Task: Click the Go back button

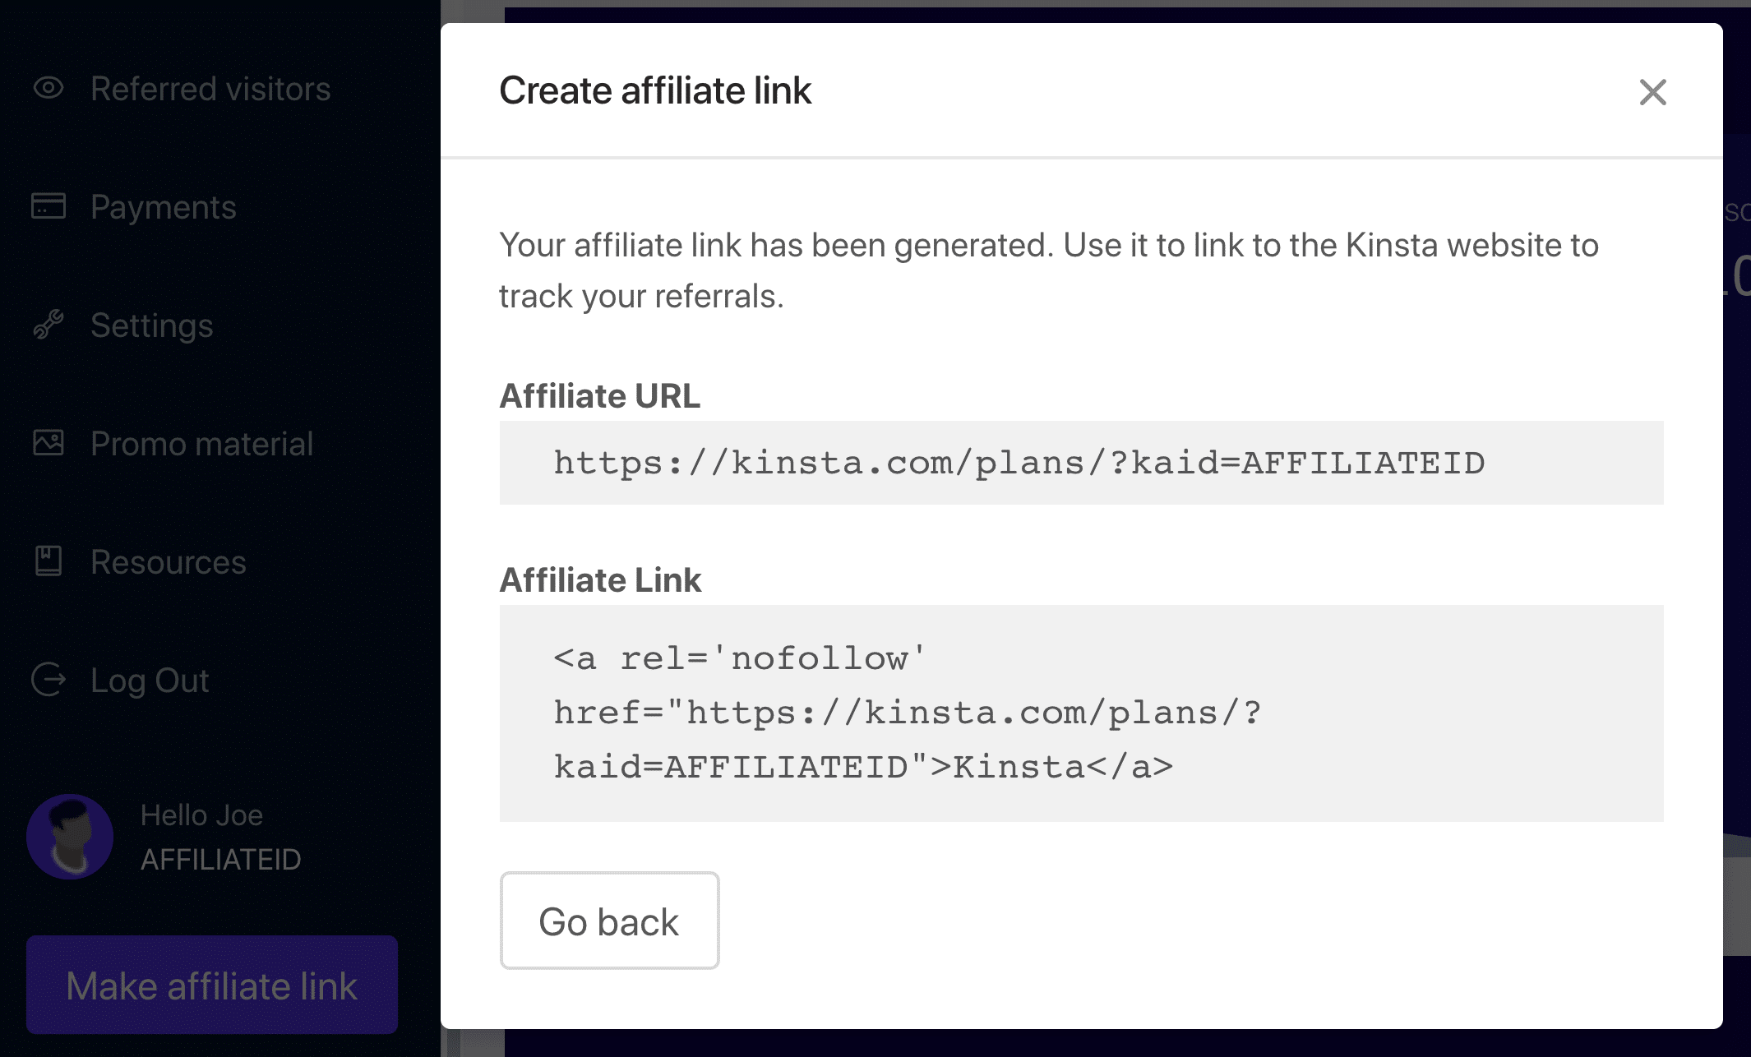Action: coord(610,921)
